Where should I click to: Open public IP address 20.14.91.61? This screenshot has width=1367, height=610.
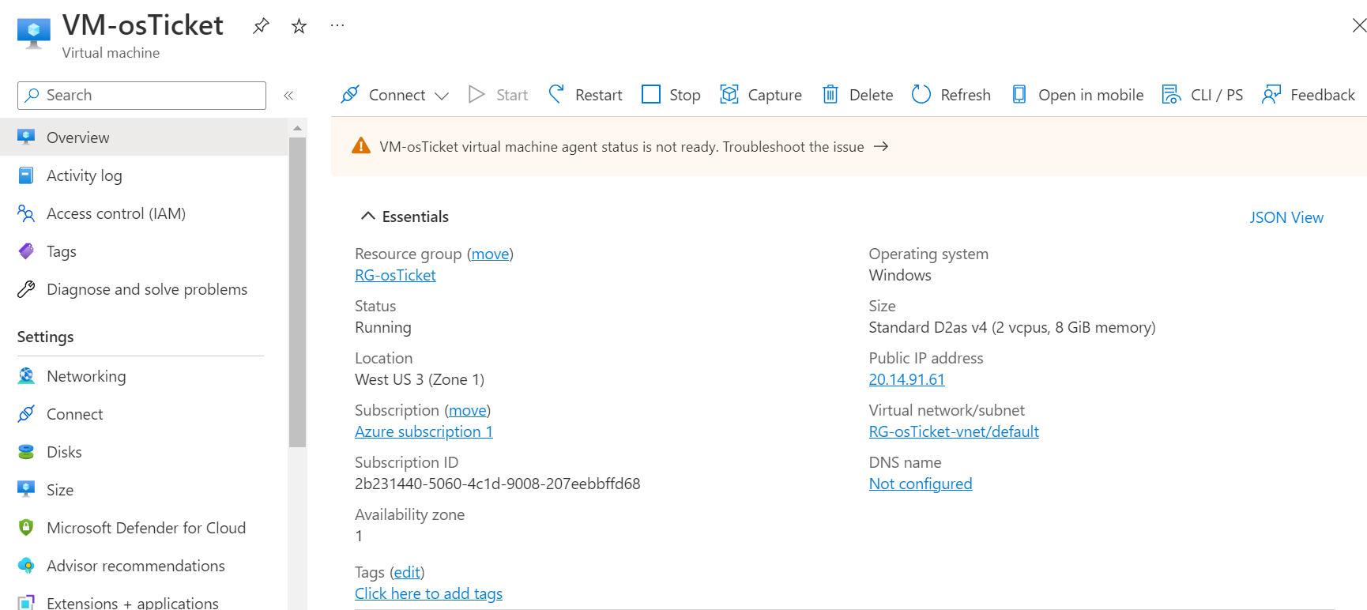(x=906, y=379)
